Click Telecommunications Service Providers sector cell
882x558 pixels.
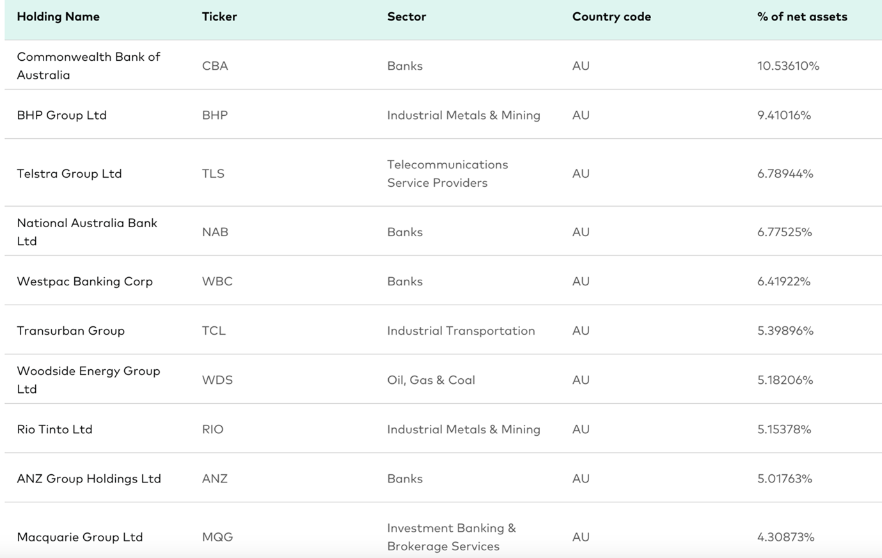click(447, 173)
